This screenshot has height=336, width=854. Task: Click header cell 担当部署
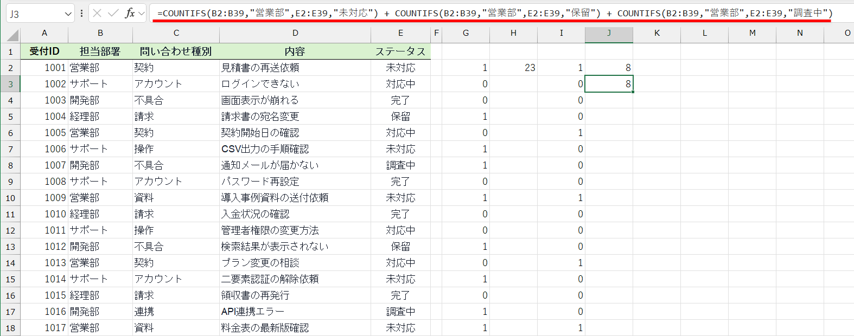[100, 51]
